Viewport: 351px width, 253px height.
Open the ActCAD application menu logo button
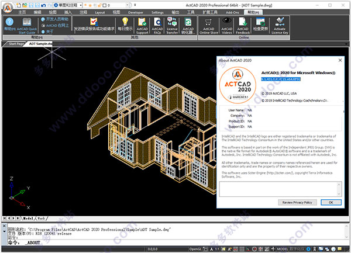pos(8,8)
